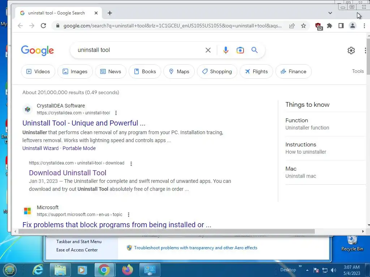This screenshot has width=370, height=277.
Task: Open options for the Microsoft support result
Action: click(x=129, y=215)
